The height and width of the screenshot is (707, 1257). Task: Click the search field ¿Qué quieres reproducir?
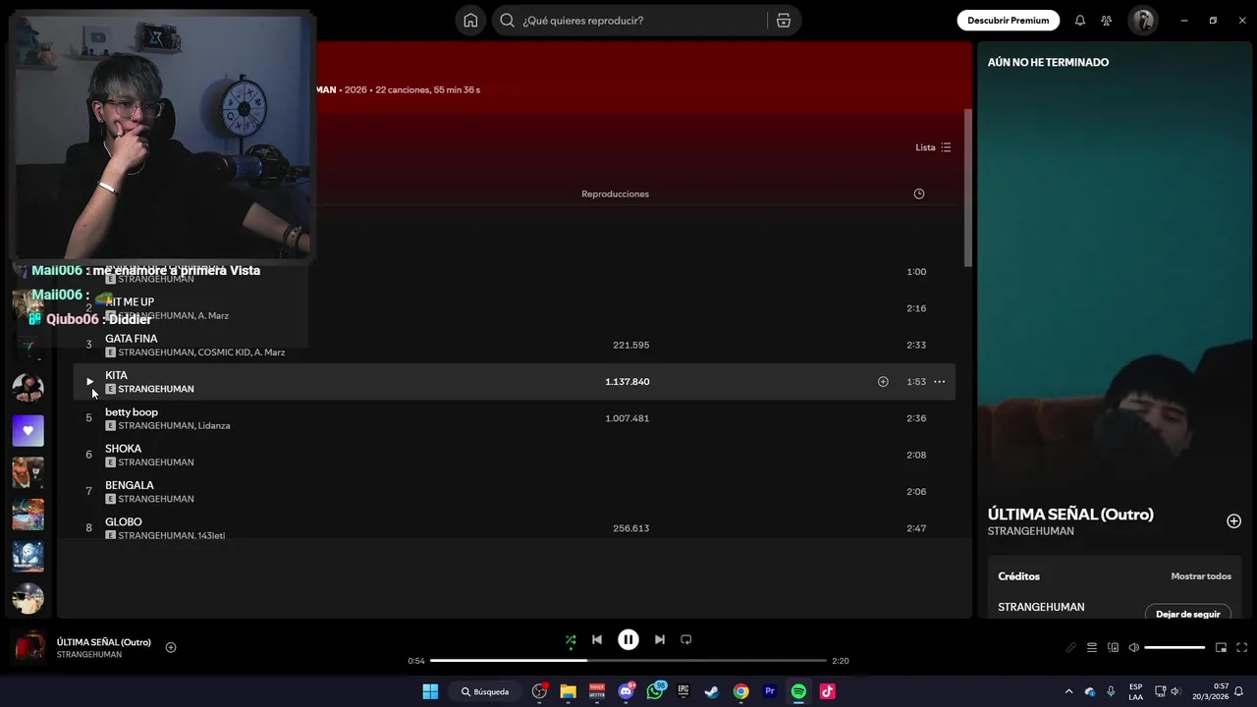click(628, 21)
